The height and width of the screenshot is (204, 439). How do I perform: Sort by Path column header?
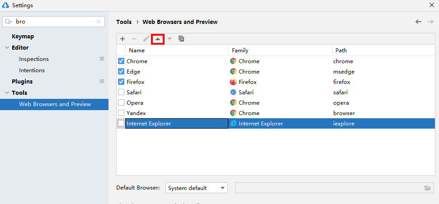point(383,51)
